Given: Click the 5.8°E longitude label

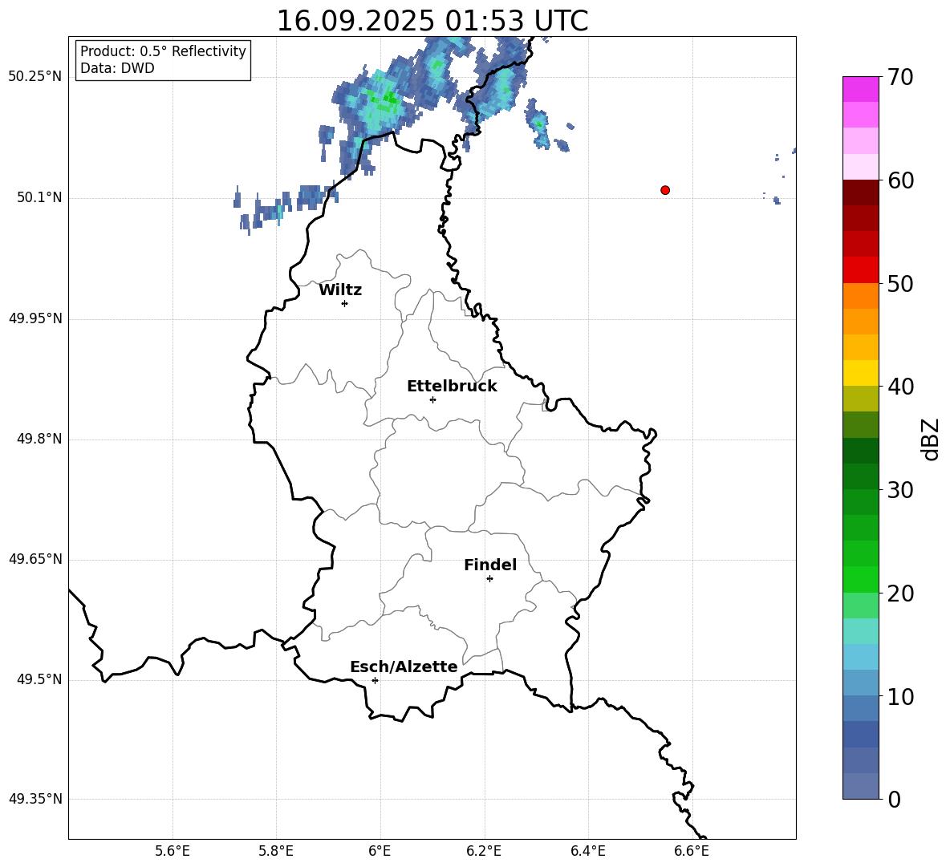Looking at the screenshot, I should (276, 851).
